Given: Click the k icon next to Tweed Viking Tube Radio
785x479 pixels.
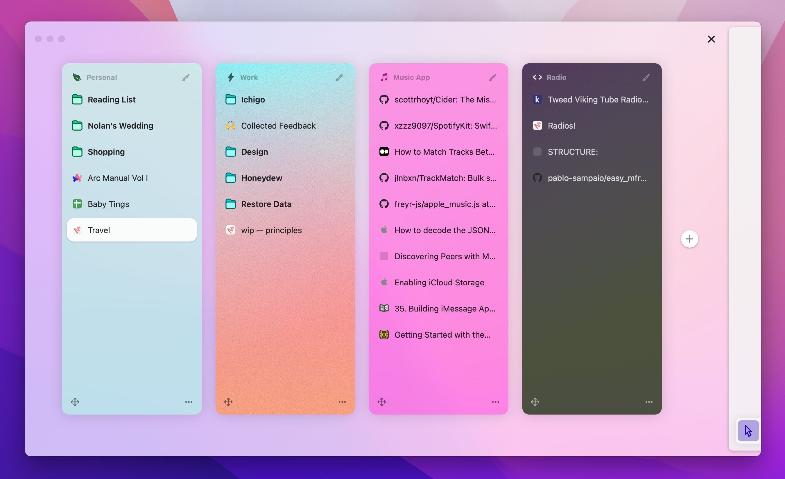Looking at the screenshot, I should (537, 99).
